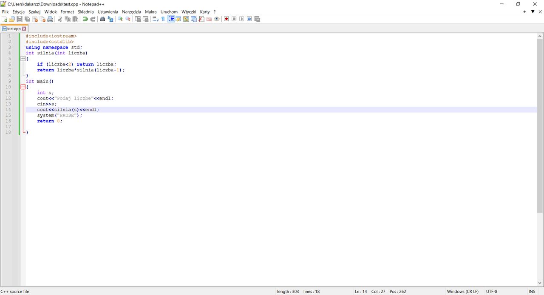The width and height of the screenshot is (544, 295).
Task: Undo the last edit with the green arrow
Action: pos(85,19)
